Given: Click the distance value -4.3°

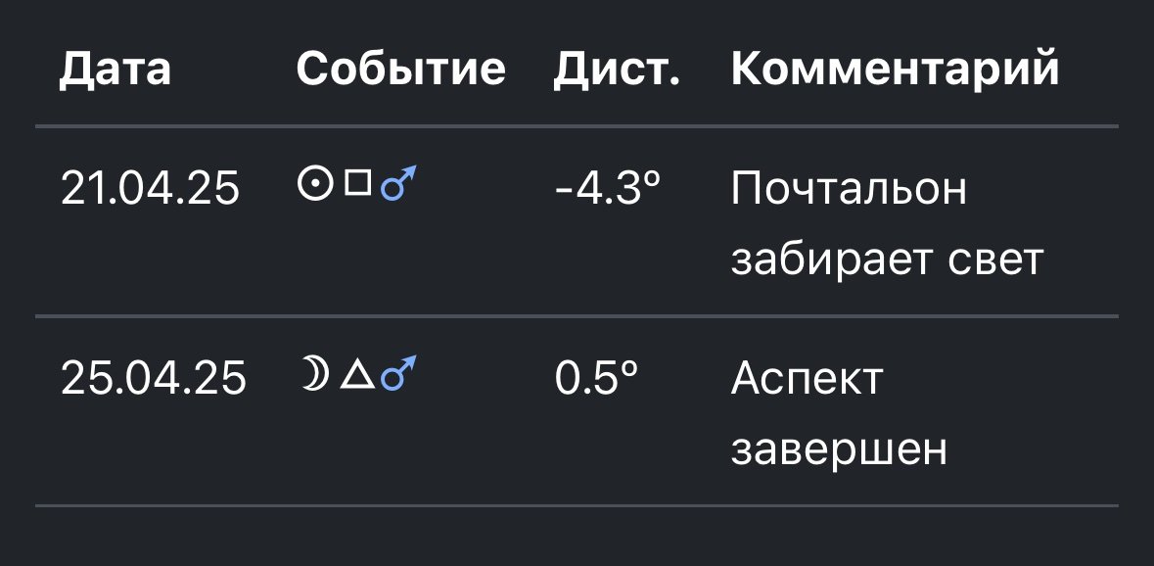Looking at the screenshot, I should point(608,188).
